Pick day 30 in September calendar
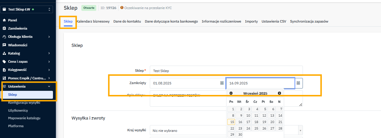Viewport: 381px width, 138px height. click(x=239, y=135)
